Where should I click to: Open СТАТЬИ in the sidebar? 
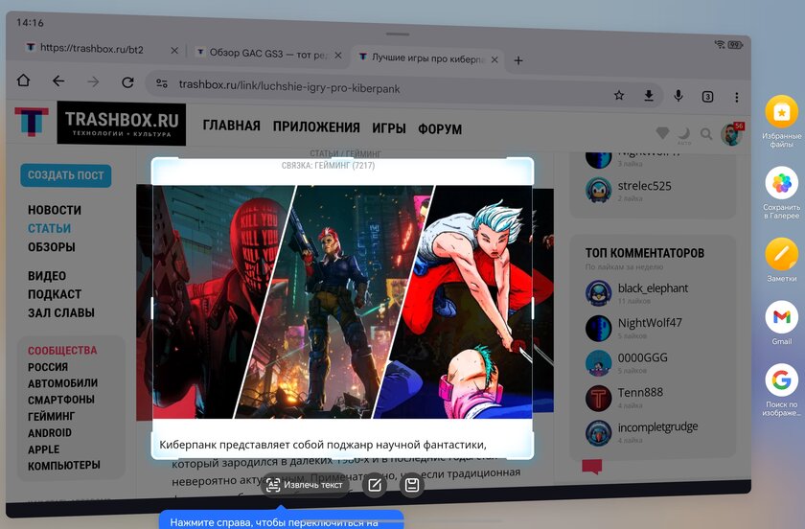point(49,228)
